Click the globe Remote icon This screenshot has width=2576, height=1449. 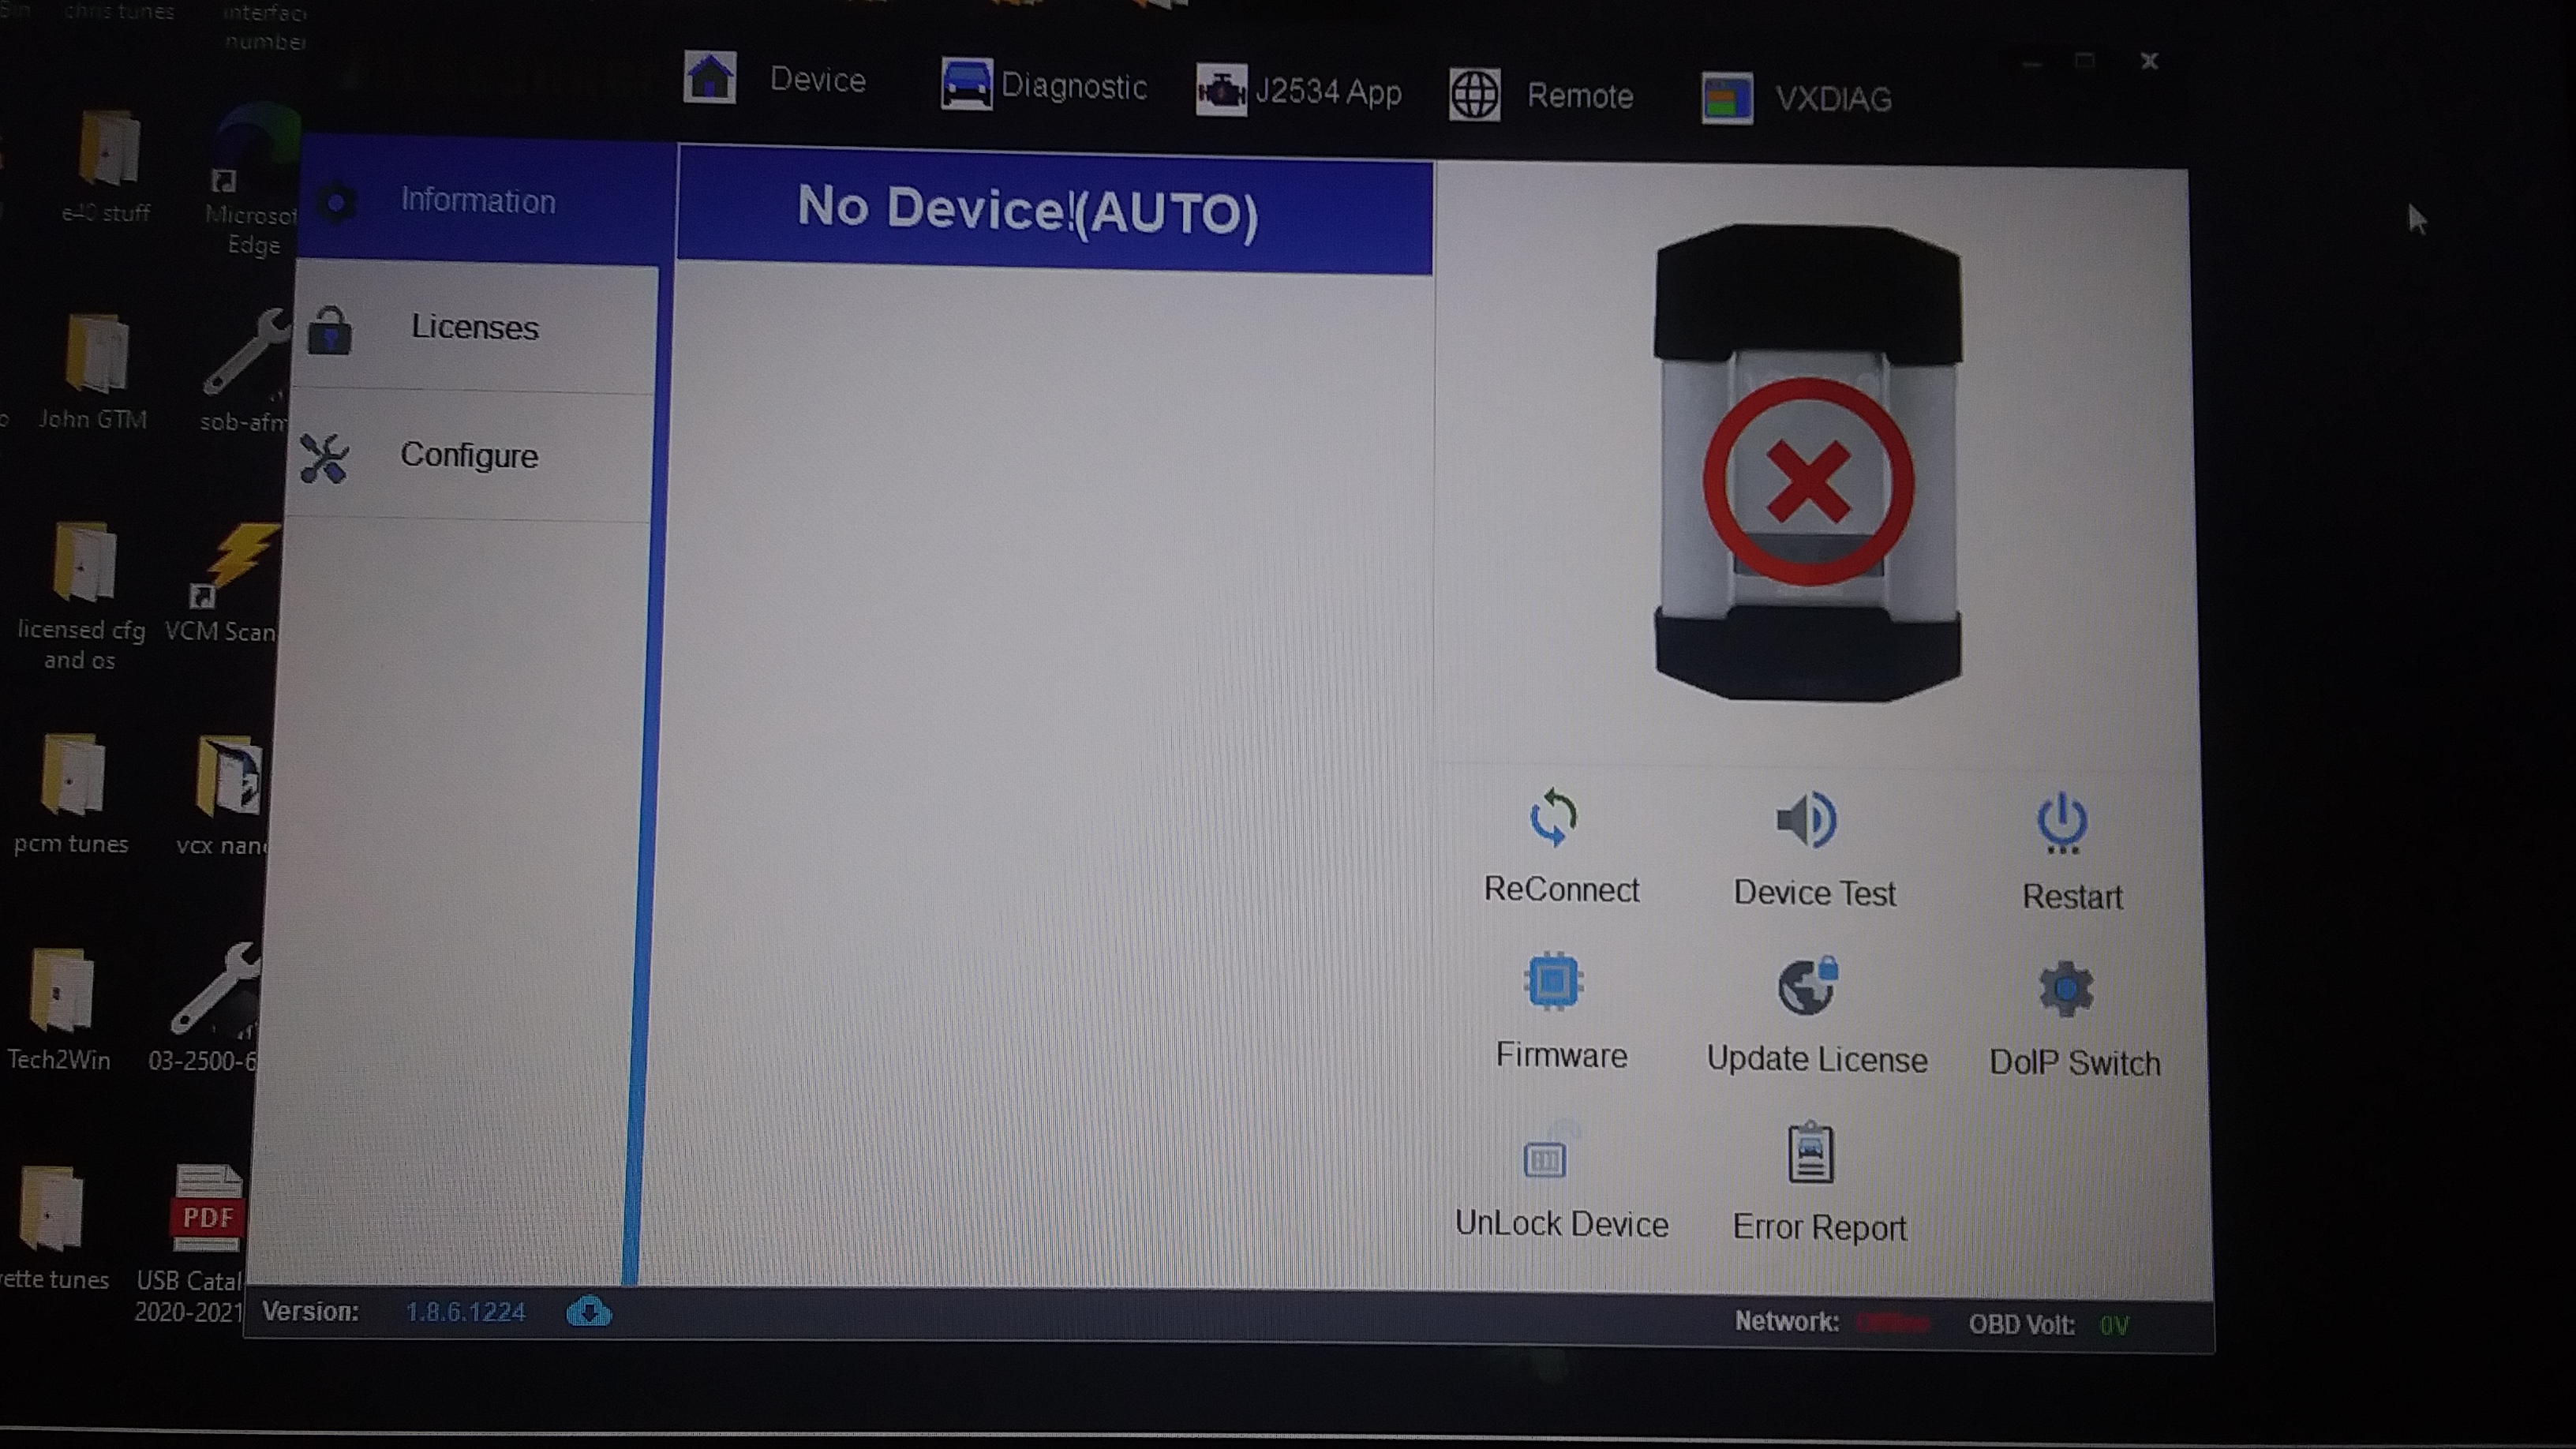click(x=1475, y=96)
